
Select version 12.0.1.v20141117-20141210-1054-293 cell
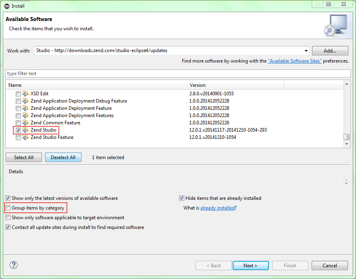228,130
